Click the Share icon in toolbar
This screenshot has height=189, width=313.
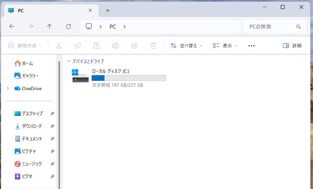[x=134, y=45]
